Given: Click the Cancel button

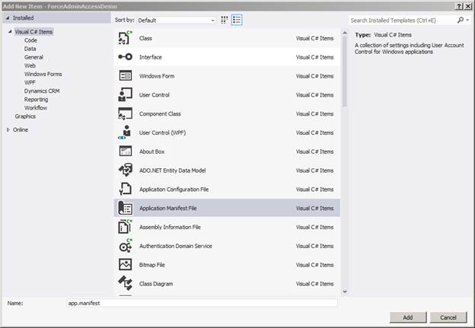Looking at the screenshot, I should click(x=448, y=317).
